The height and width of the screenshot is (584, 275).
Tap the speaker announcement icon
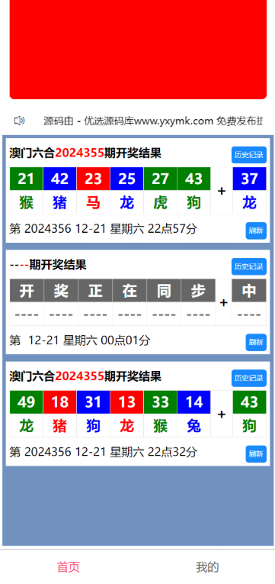[x=19, y=121]
